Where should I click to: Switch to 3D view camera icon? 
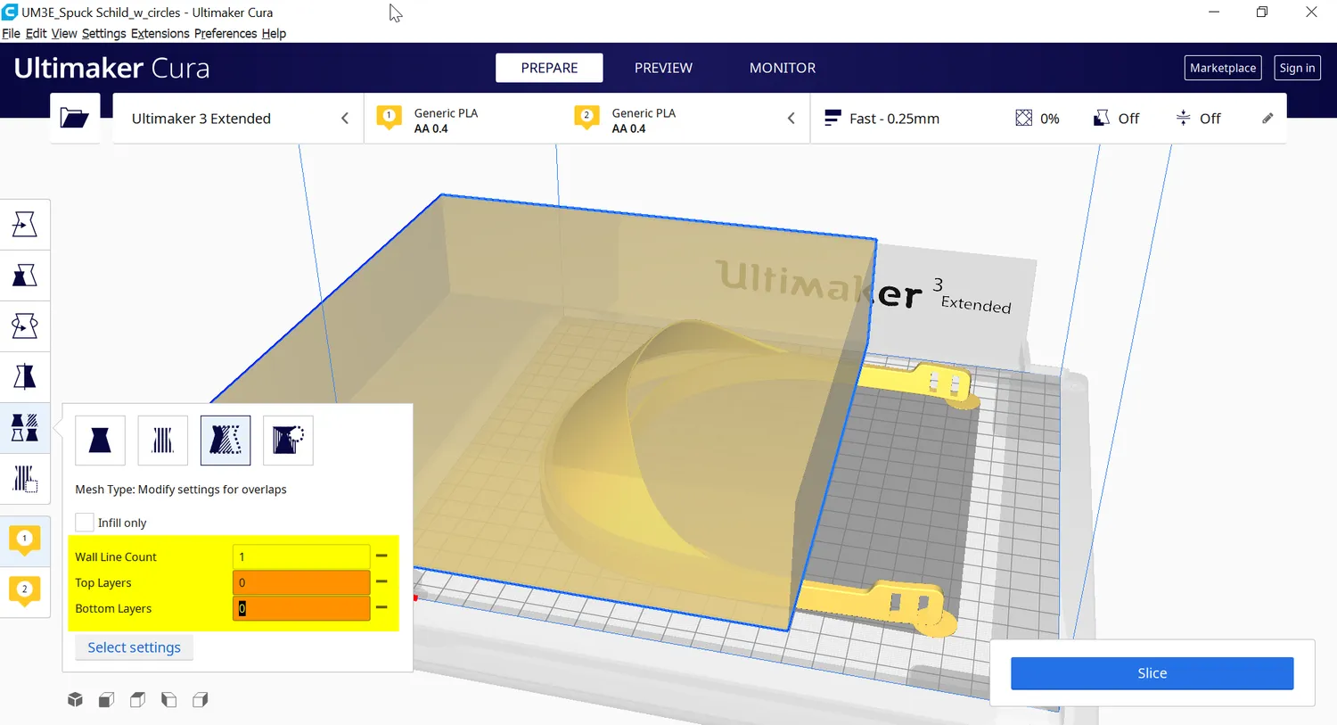(x=75, y=700)
